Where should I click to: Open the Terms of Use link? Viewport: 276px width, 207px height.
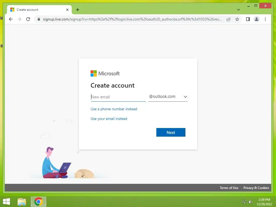point(229,188)
